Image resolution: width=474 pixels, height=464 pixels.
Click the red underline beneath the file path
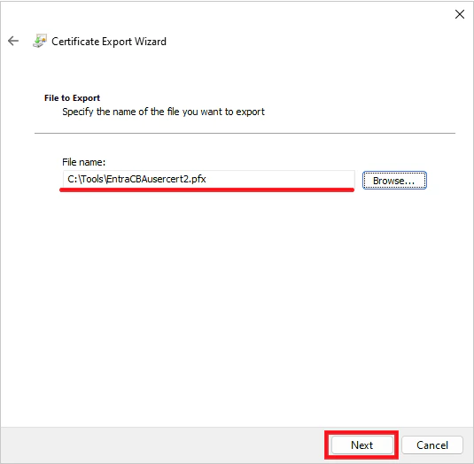pyautogui.click(x=206, y=189)
